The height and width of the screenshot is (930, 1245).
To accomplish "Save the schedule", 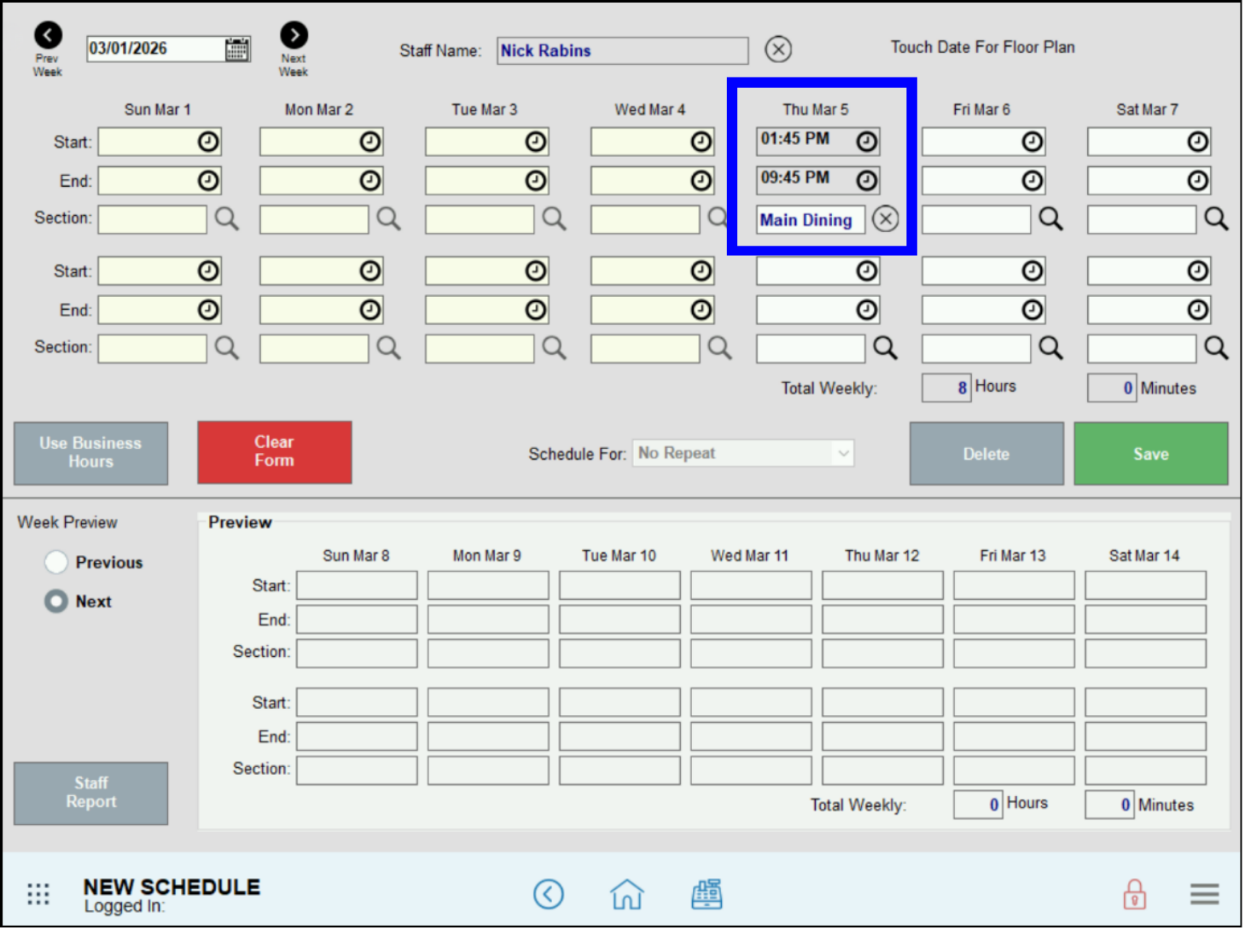I will [x=1150, y=453].
